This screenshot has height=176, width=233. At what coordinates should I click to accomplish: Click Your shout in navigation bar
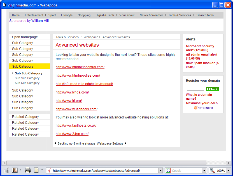point(127,15)
